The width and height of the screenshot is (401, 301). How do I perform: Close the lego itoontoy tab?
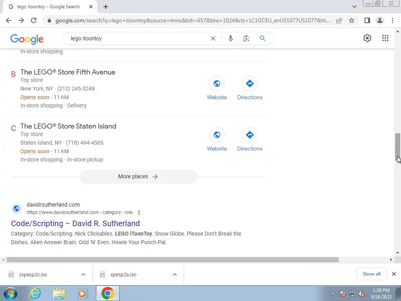click(91, 7)
